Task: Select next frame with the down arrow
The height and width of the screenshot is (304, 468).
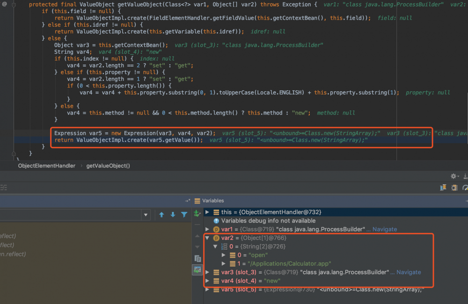Action: coord(173,215)
